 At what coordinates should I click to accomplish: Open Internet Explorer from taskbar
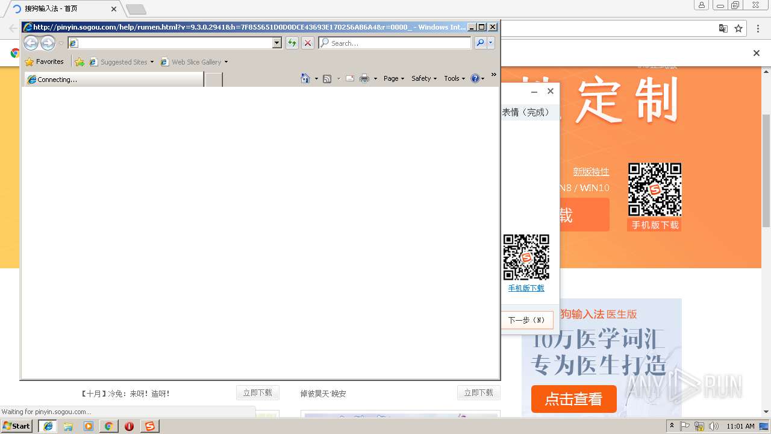coord(48,426)
